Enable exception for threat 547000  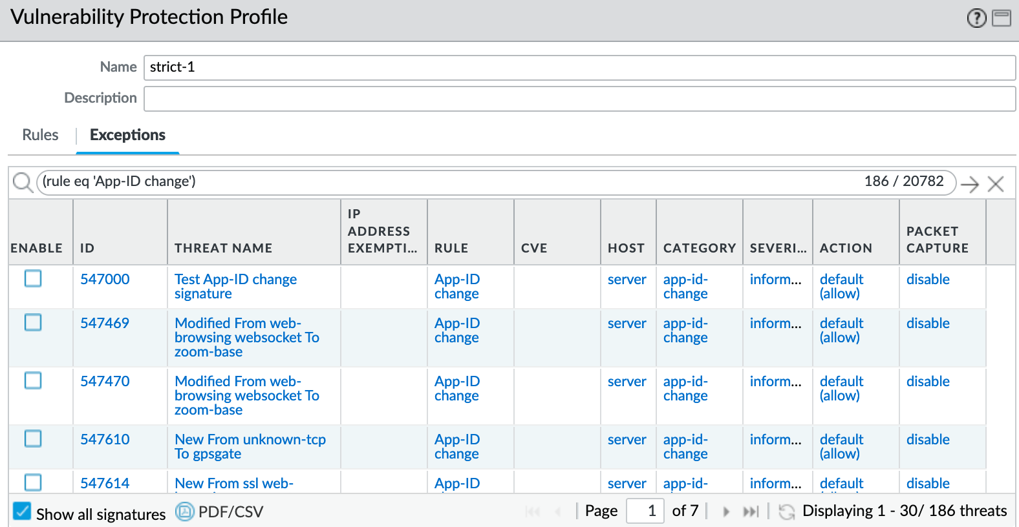pos(33,278)
